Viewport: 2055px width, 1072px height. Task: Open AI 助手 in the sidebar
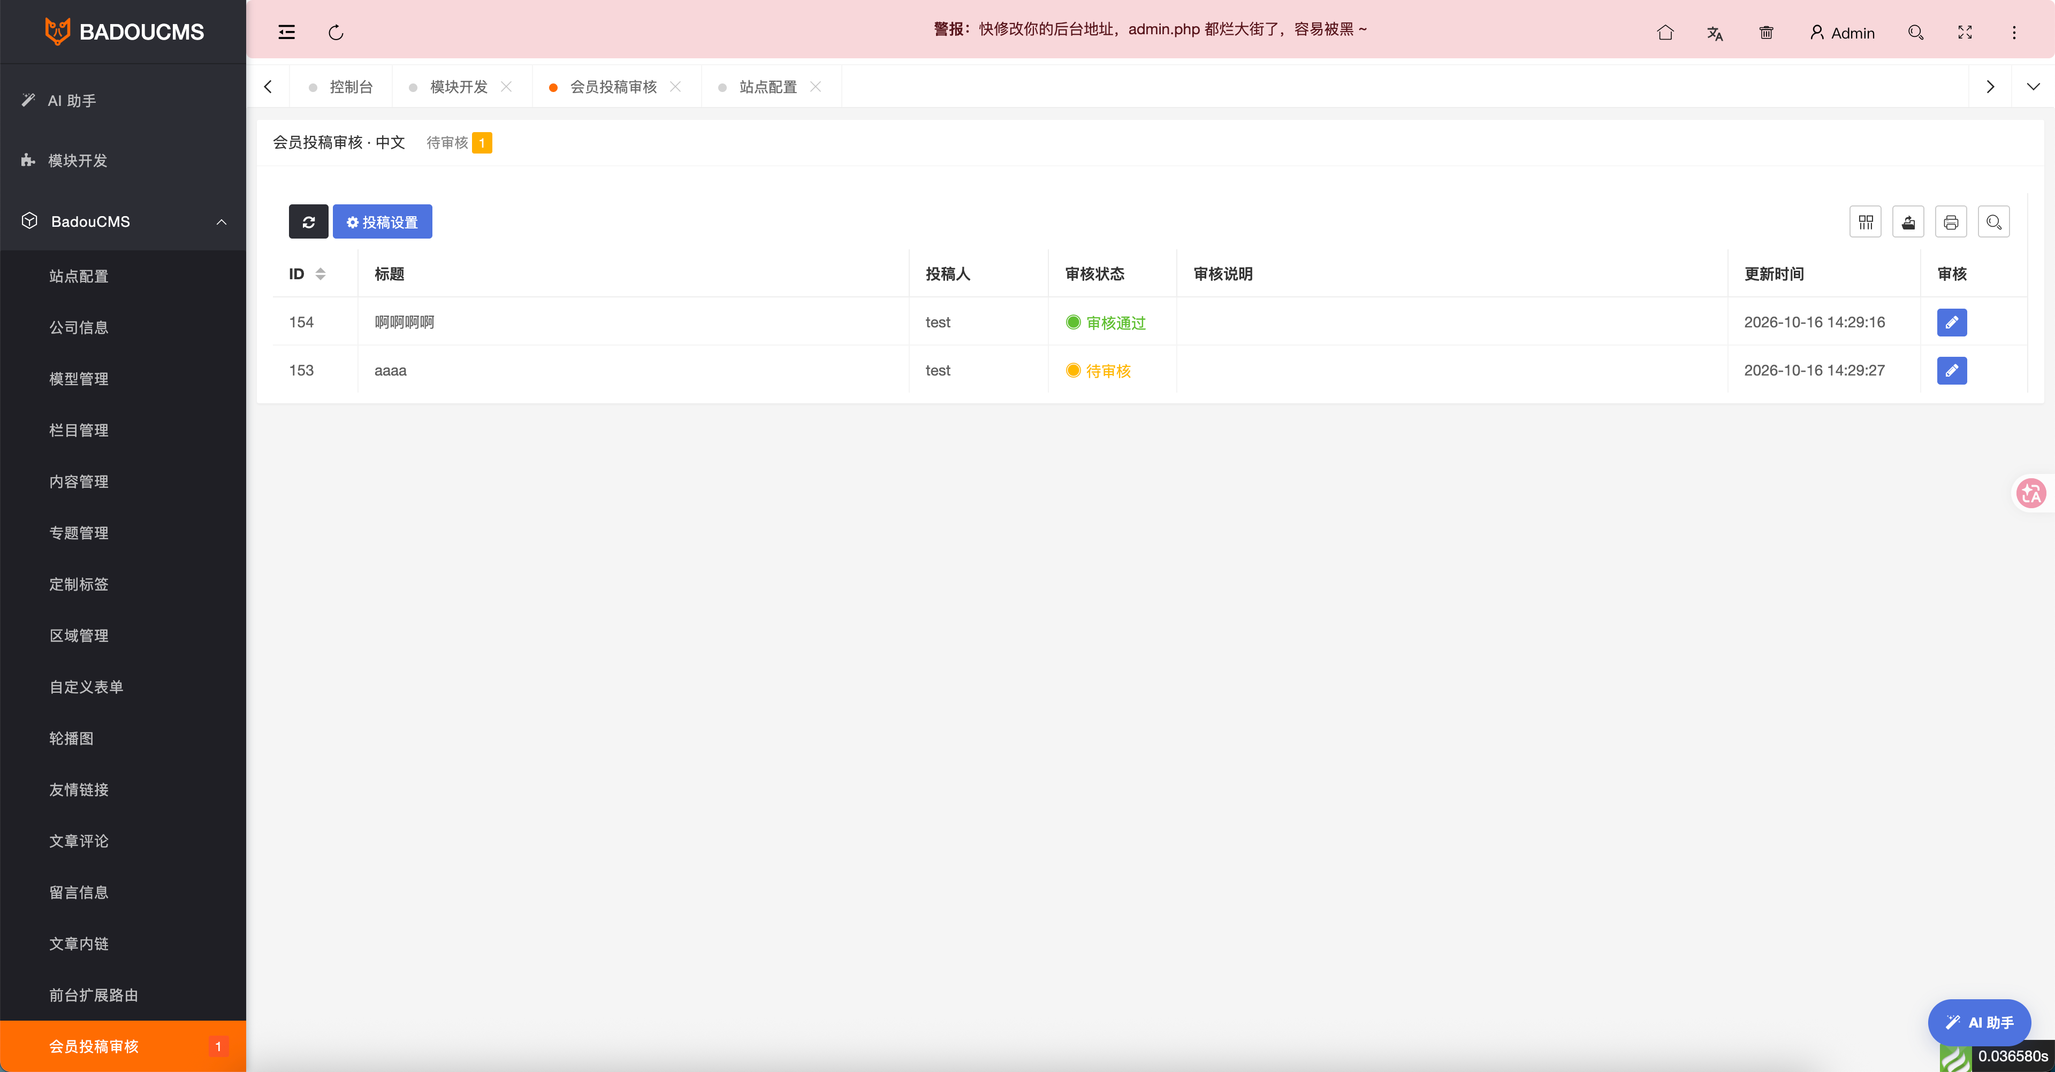123,101
